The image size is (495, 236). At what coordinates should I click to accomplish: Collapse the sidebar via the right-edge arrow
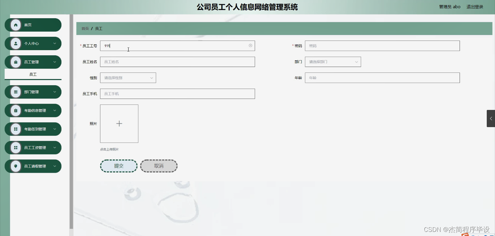[490, 118]
